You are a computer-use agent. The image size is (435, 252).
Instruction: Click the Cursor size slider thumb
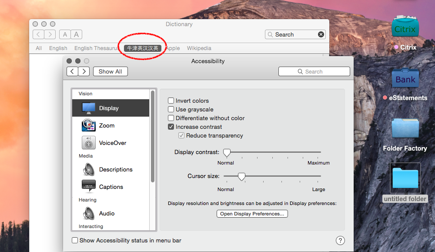coord(241,176)
